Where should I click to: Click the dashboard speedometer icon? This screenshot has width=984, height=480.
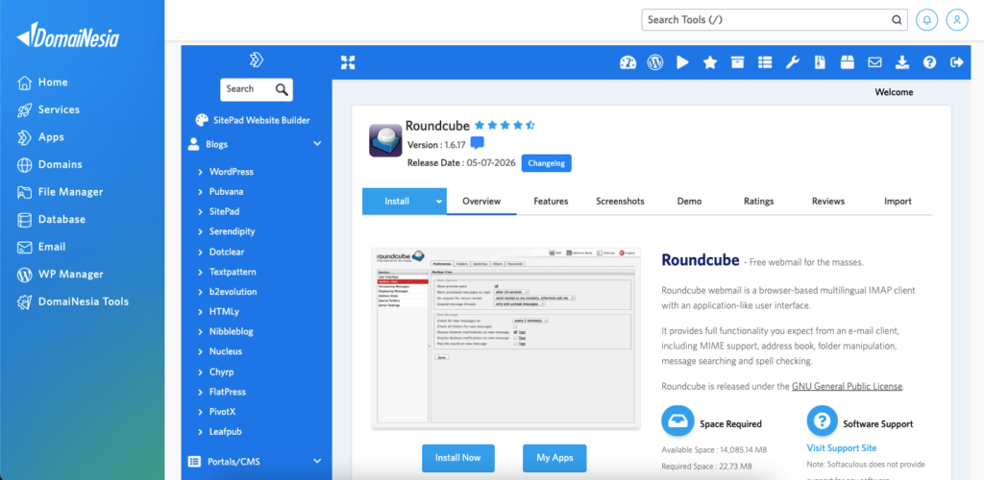[627, 62]
